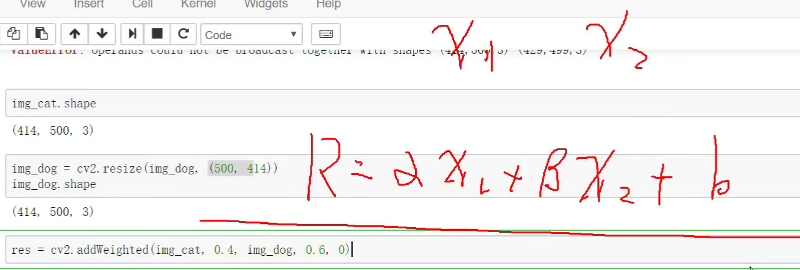
Task: Open the Kernel menu
Action: coord(198,4)
